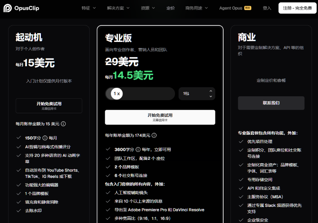Click 专业版套餐包含所有功能，外加 heading
This screenshot has width=318, height=223.
(x=268, y=133)
